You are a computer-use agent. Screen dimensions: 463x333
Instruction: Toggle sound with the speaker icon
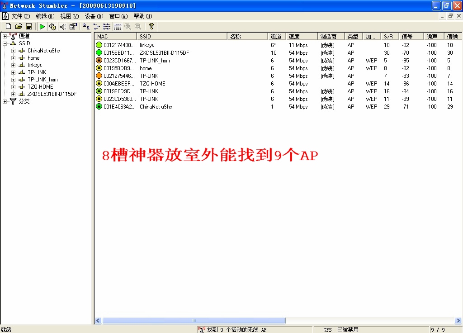coord(63,27)
